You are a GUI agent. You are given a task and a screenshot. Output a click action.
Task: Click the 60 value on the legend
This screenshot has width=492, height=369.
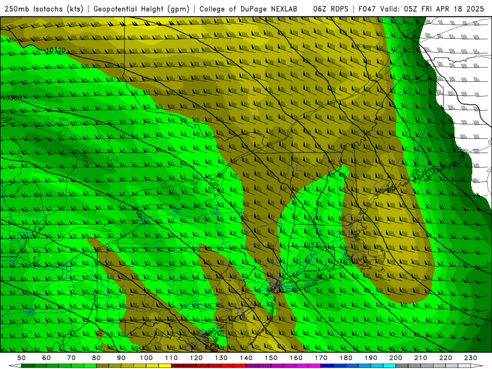pos(46,358)
